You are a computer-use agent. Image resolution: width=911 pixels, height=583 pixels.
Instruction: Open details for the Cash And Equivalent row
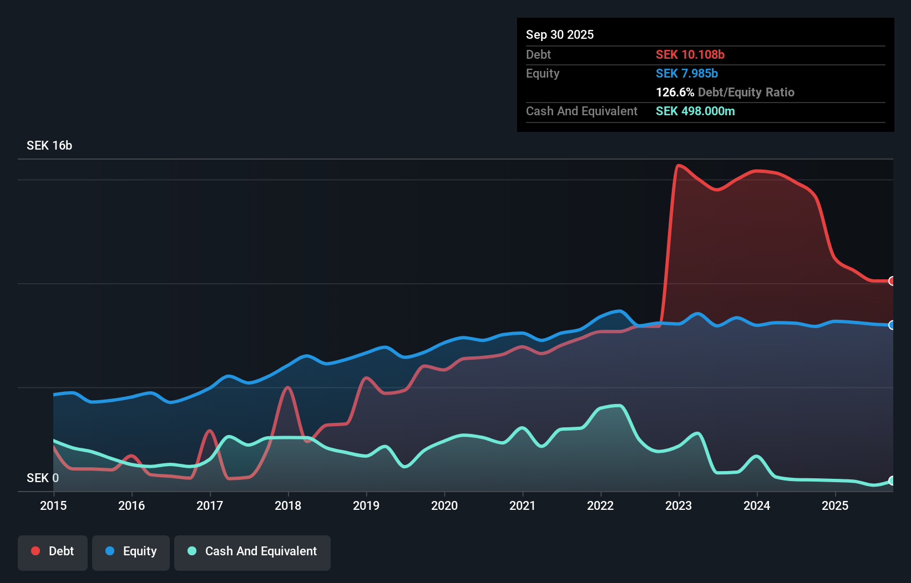pyautogui.click(x=581, y=111)
